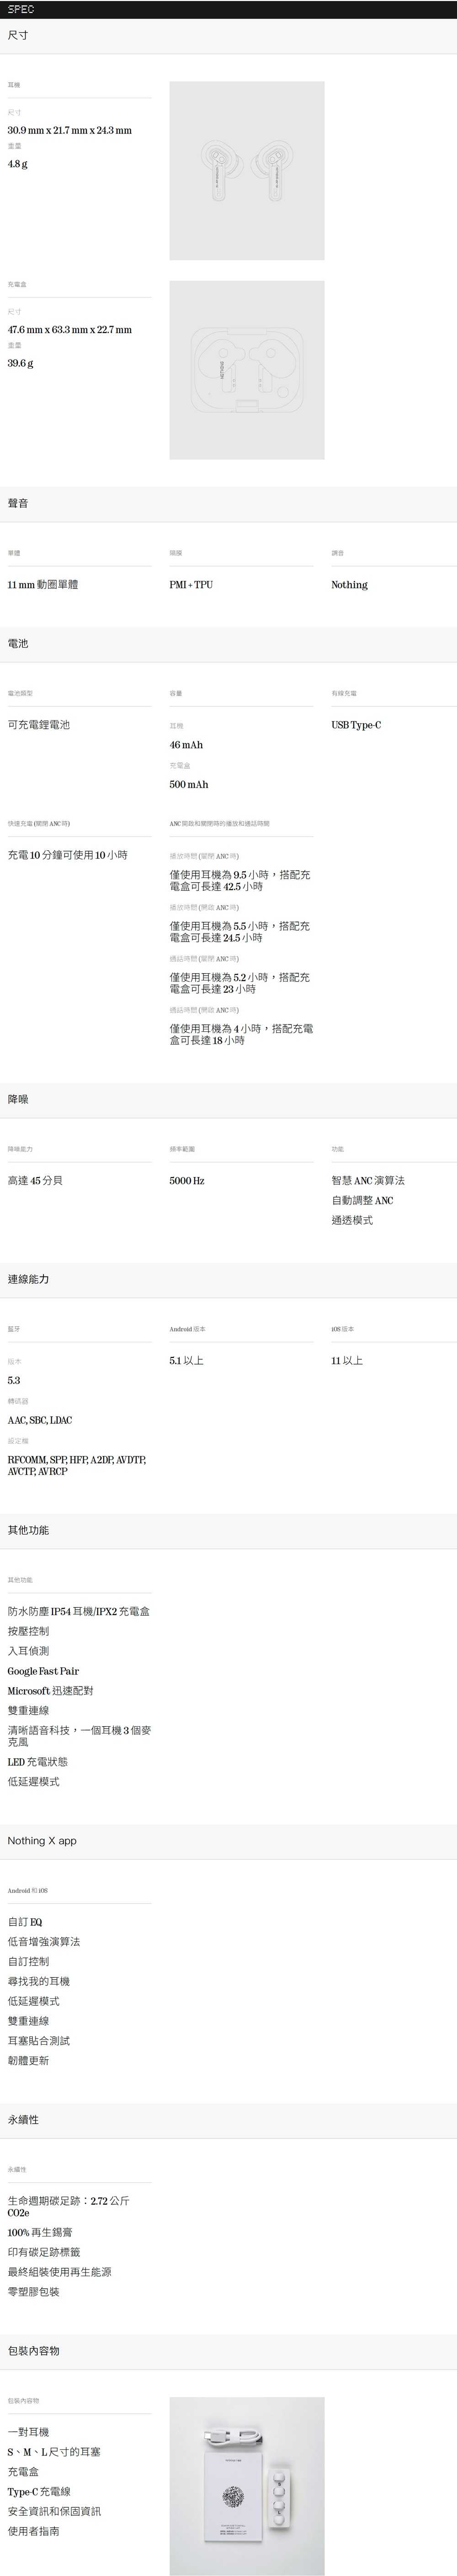
Task: Select the AAC, SBC, LDAC codec text
Action: 40,1420
